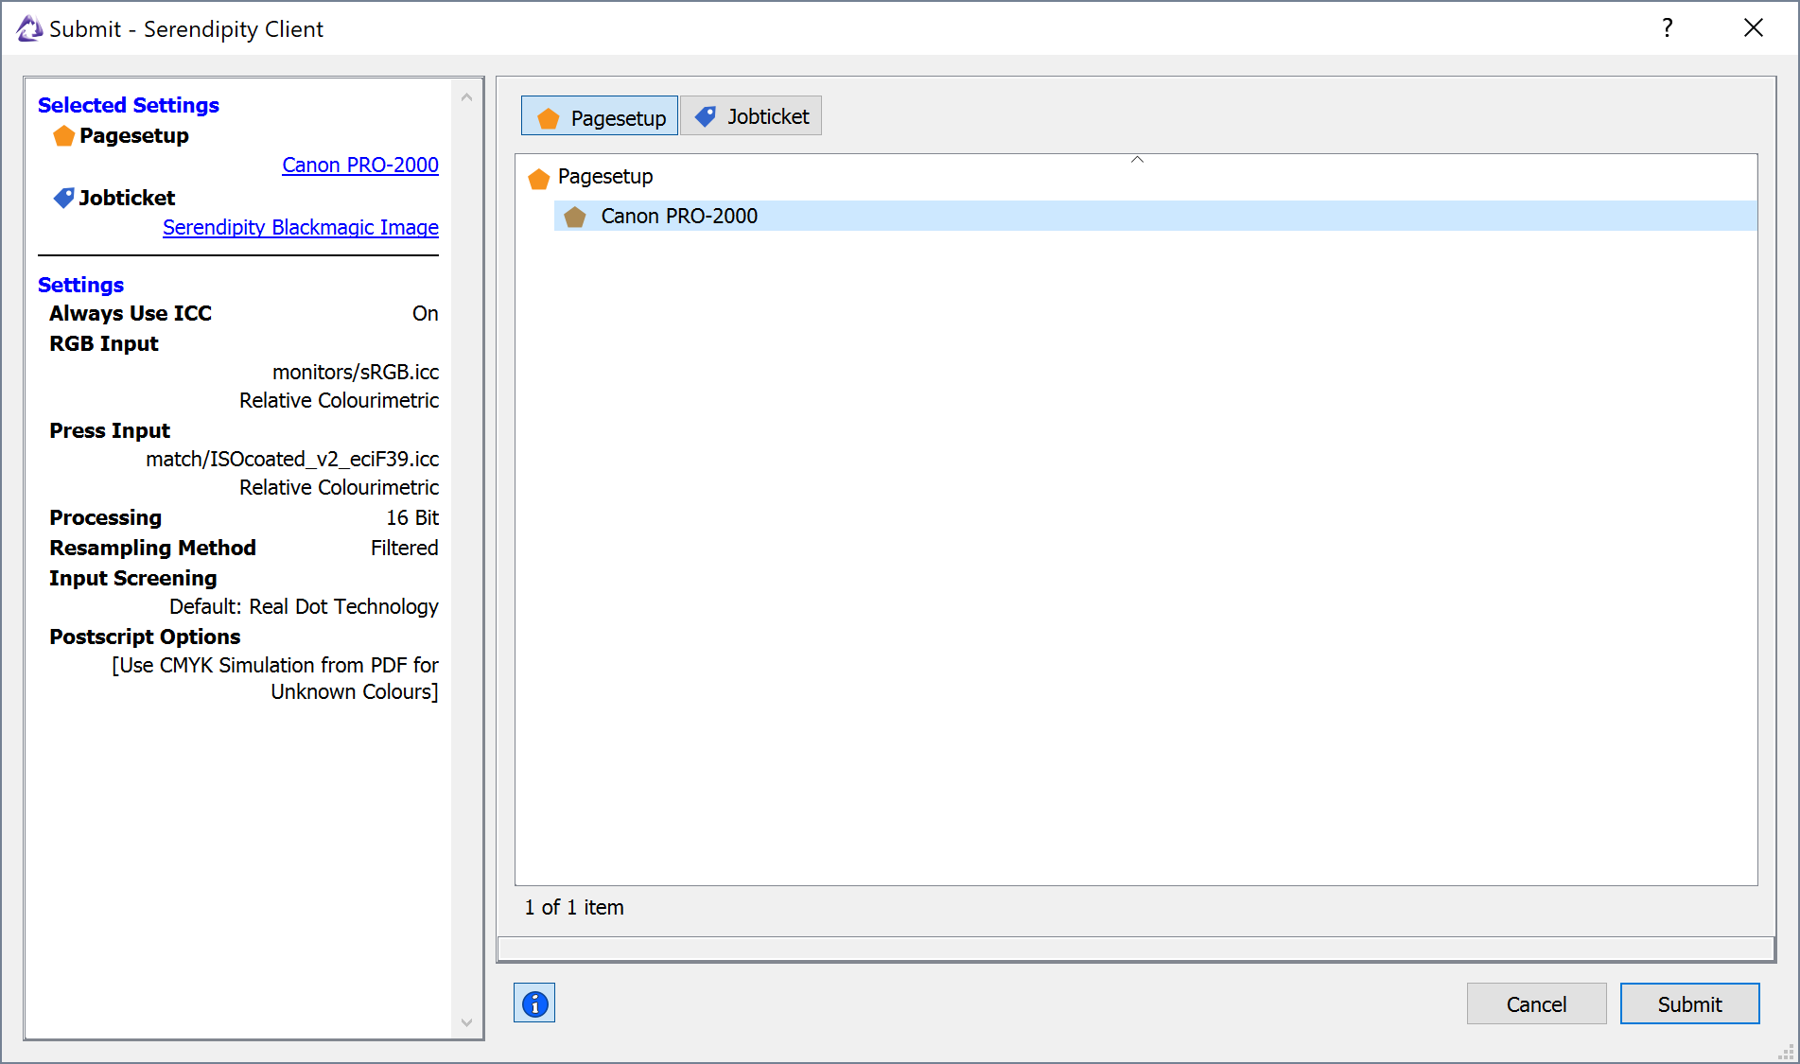This screenshot has width=1800, height=1064.
Task: Click the pentagon icon beside the Pagesetup group header
Action: pos(539,177)
